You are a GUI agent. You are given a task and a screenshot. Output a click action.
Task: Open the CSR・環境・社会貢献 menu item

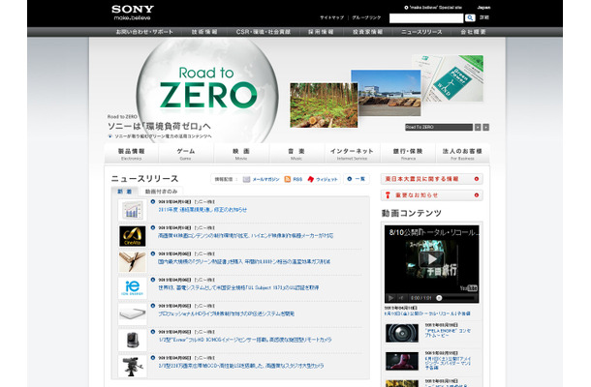pos(264,32)
